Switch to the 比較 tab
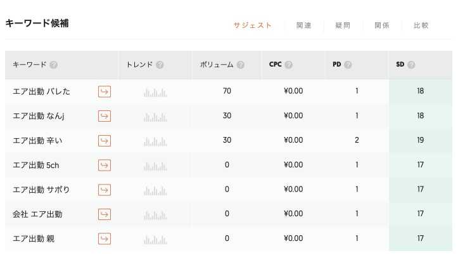The image size is (458, 260). 421,25
